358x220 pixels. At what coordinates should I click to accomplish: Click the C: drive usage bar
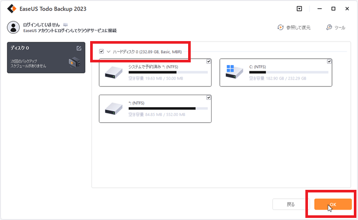coord(288,72)
